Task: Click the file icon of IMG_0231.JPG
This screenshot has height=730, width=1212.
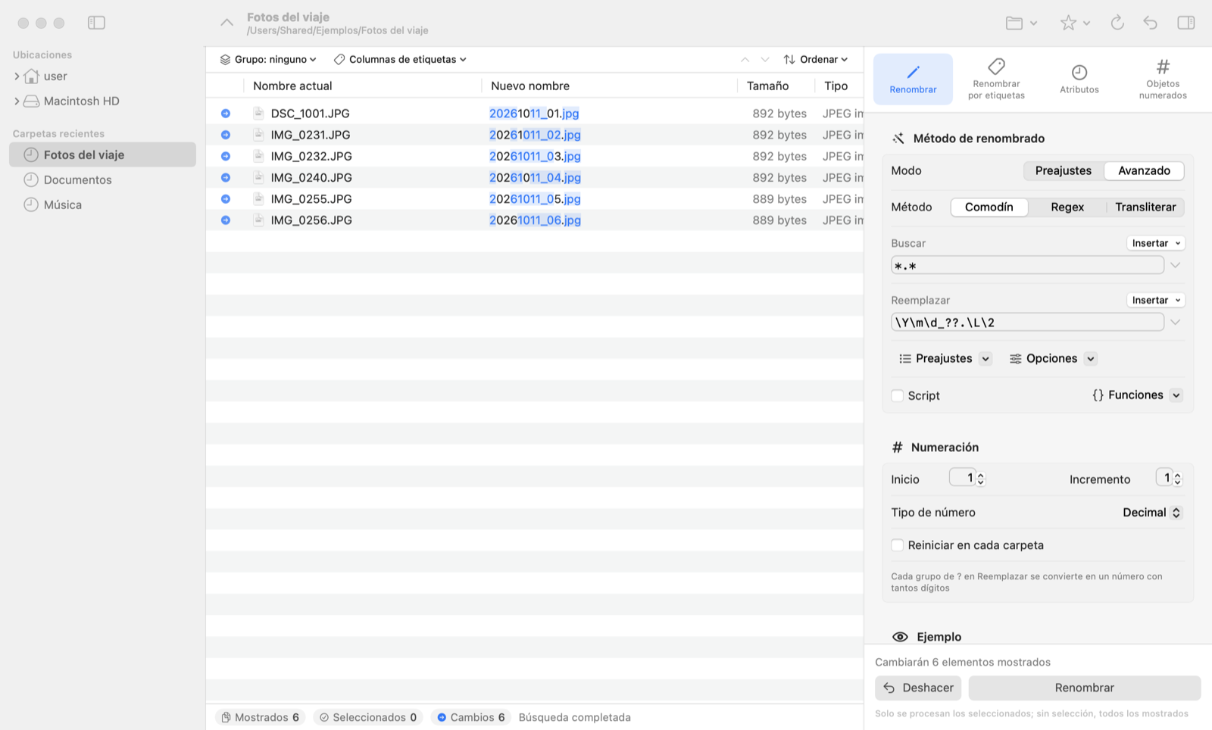Action: (258, 135)
